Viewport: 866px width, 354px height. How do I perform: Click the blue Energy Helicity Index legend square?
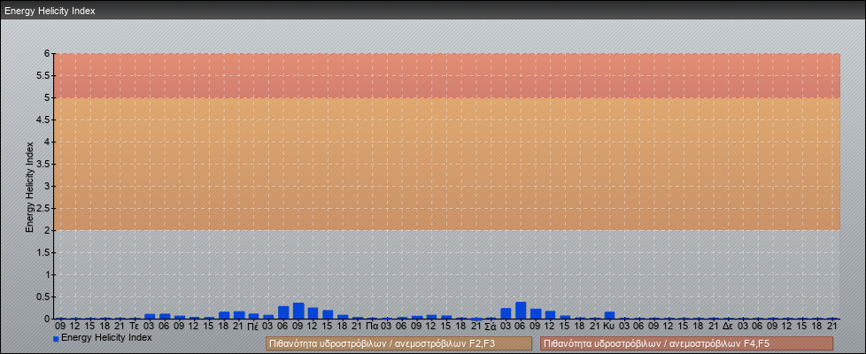[x=56, y=339]
